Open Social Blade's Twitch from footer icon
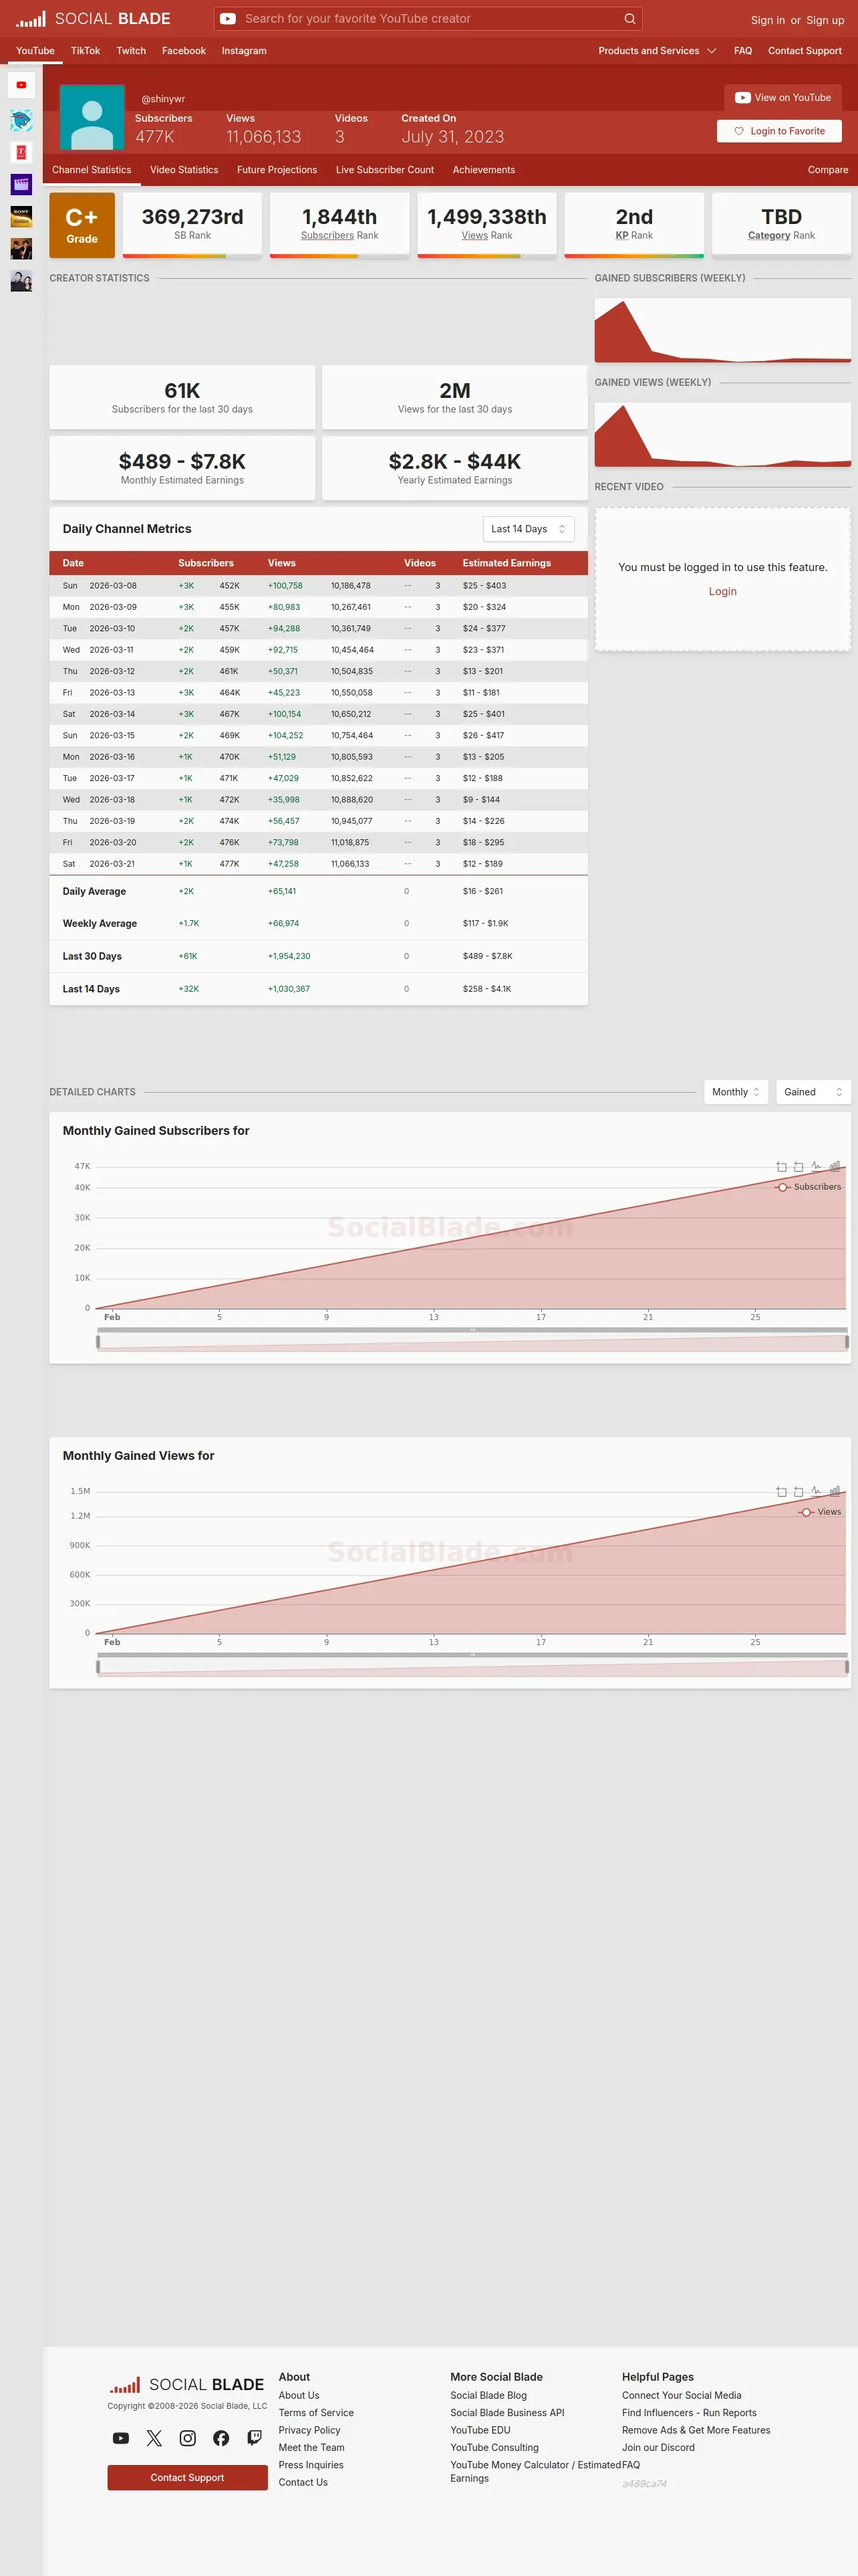Screen dimensions: 858x2576 255,2438
